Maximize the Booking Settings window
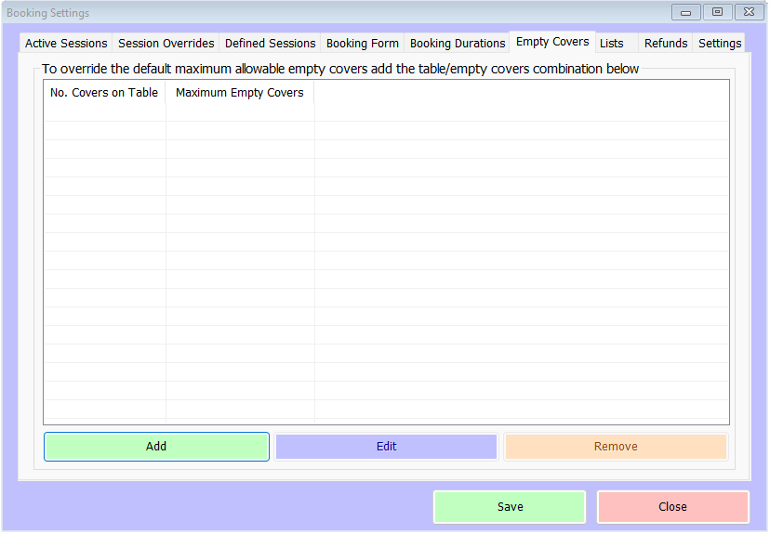The image size is (770, 534). (x=717, y=13)
